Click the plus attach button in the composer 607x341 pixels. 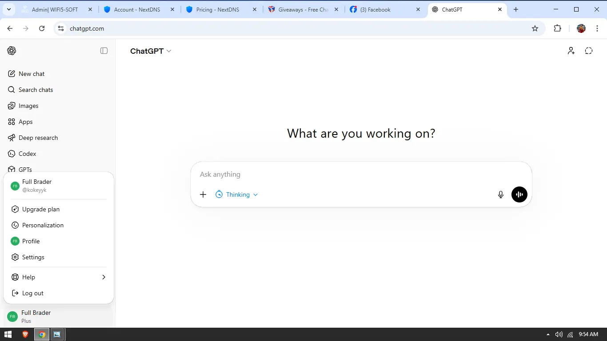tap(203, 194)
